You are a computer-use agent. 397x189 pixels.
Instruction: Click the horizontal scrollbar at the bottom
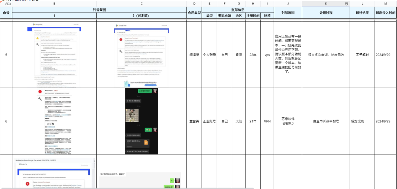pyautogui.click(x=127, y=188)
